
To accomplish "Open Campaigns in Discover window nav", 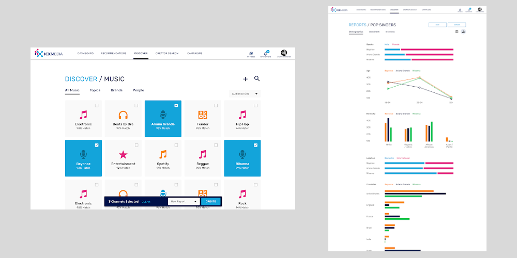I will tap(195, 53).
